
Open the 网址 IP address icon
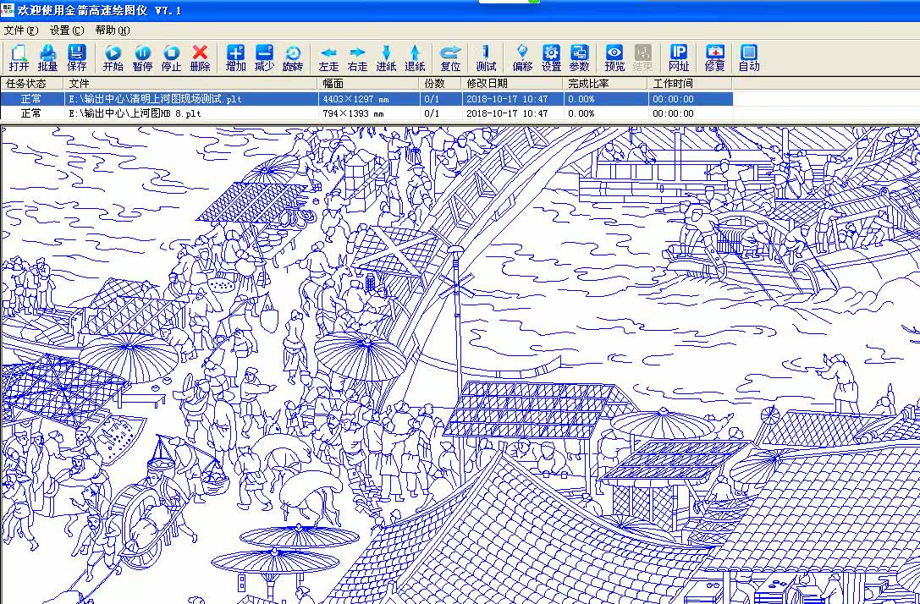coord(679,58)
